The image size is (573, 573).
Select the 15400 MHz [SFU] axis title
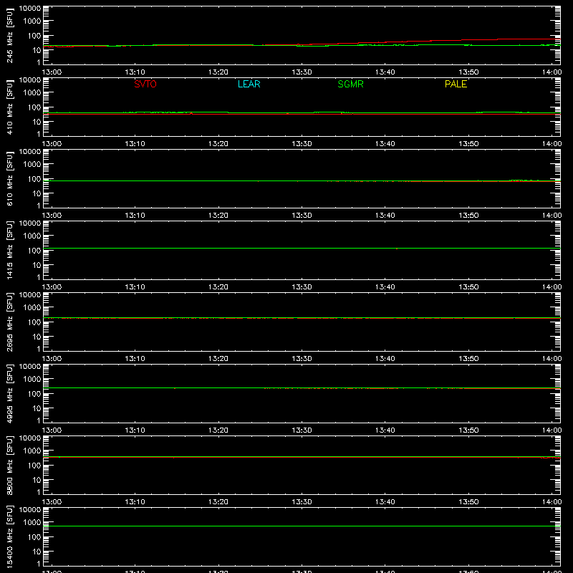[10, 536]
